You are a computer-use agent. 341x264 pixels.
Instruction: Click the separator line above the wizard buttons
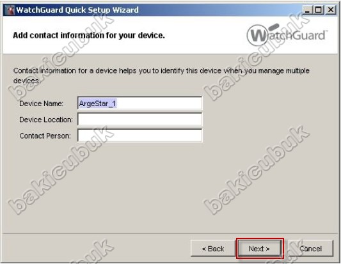pyautogui.click(x=170, y=234)
